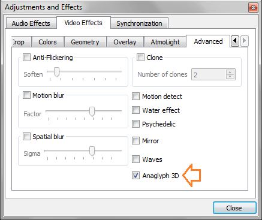The image size is (262, 220).
Task: Click the Motion blur Factor slider handle
Action: 92,111
